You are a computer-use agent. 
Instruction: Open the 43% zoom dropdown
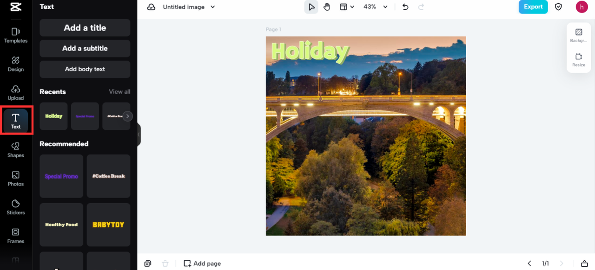(376, 7)
